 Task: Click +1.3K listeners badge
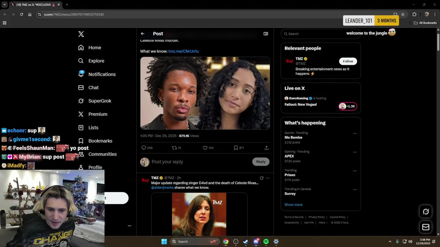[348, 106]
